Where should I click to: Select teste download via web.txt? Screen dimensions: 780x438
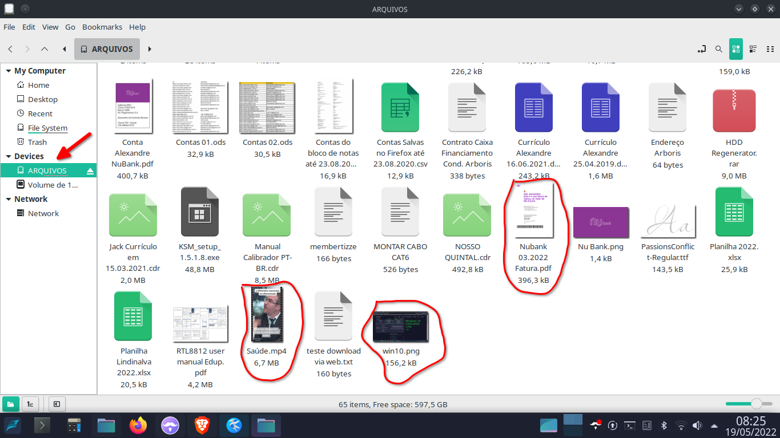(333, 335)
